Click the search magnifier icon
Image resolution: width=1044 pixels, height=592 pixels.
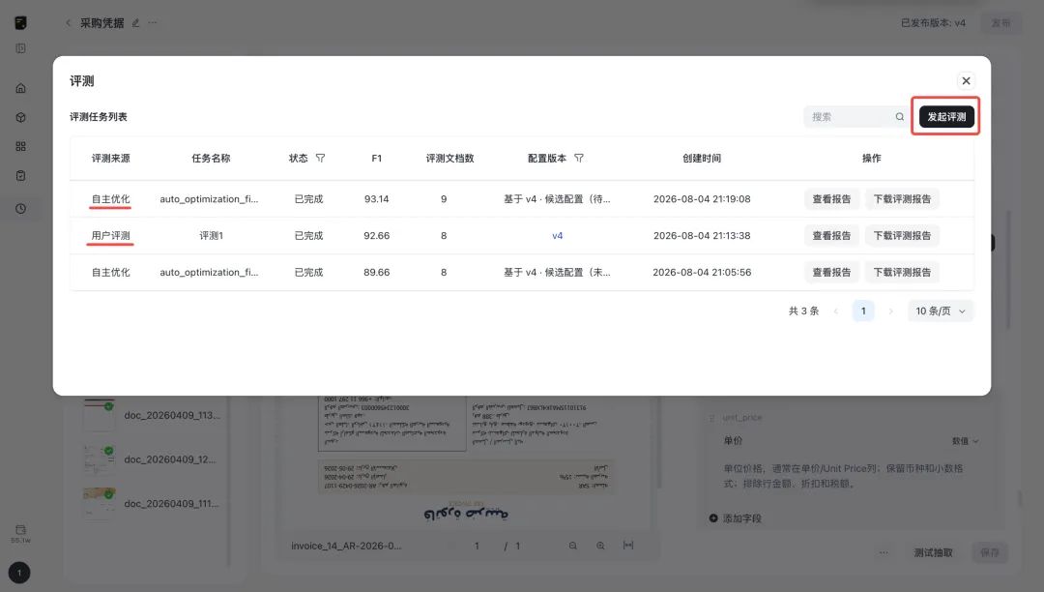coord(900,116)
